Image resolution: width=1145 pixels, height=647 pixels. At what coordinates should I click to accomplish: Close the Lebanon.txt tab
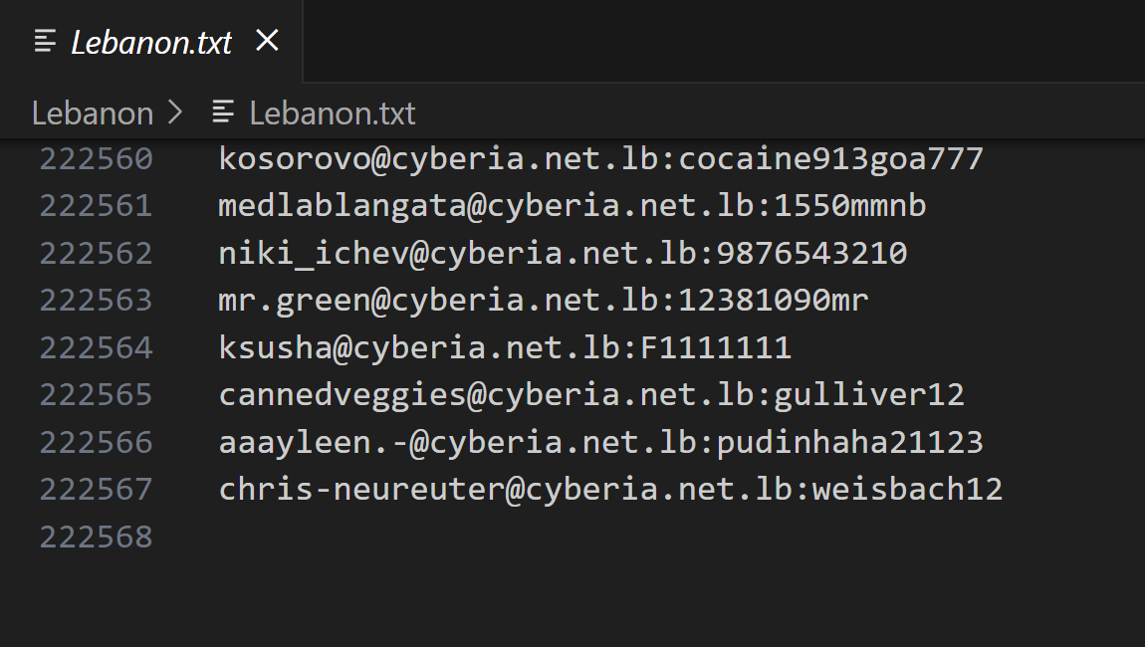coord(267,41)
